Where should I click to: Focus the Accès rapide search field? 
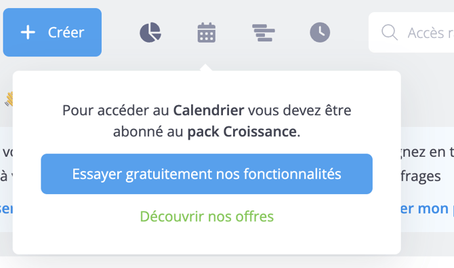[x=411, y=32]
